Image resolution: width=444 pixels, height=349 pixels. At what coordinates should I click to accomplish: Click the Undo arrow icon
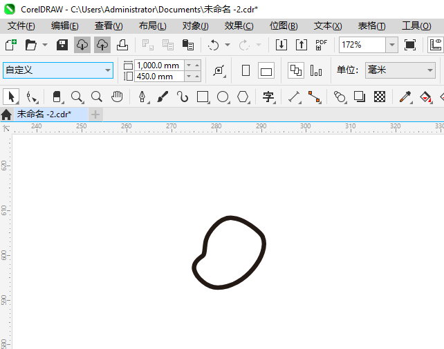click(x=213, y=45)
